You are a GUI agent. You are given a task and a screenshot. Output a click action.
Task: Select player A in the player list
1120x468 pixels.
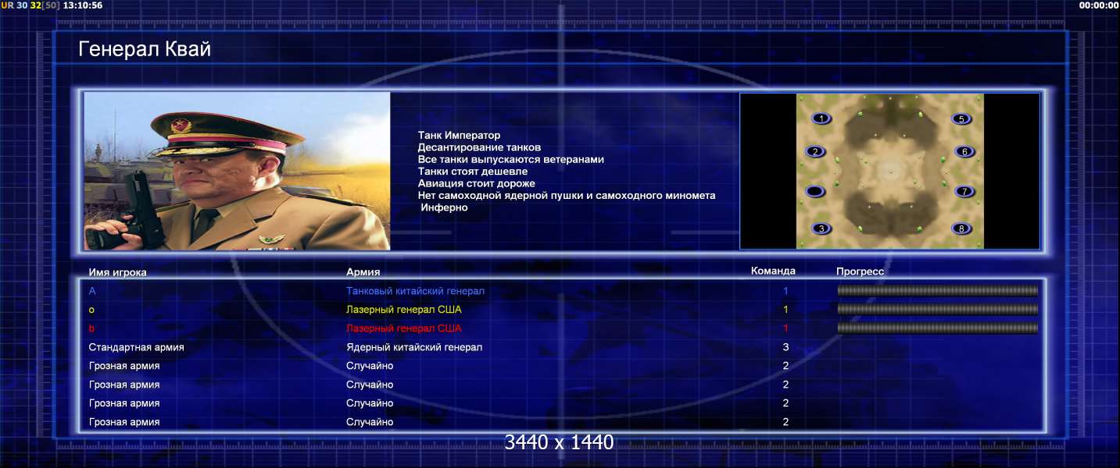[92, 291]
